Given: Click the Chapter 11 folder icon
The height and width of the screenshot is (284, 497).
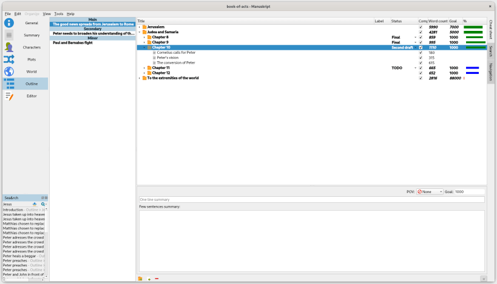Looking at the screenshot, I should click(x=149, y=68).
